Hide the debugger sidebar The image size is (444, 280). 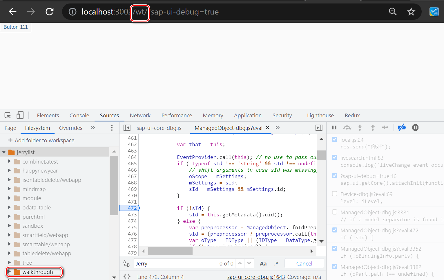[x=319, y=128]
